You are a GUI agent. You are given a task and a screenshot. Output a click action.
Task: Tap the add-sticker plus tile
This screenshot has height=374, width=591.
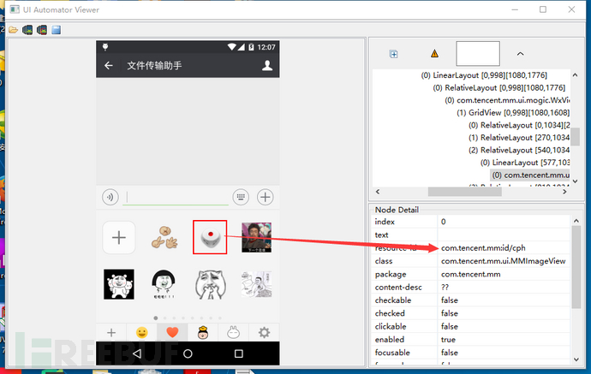119,237
